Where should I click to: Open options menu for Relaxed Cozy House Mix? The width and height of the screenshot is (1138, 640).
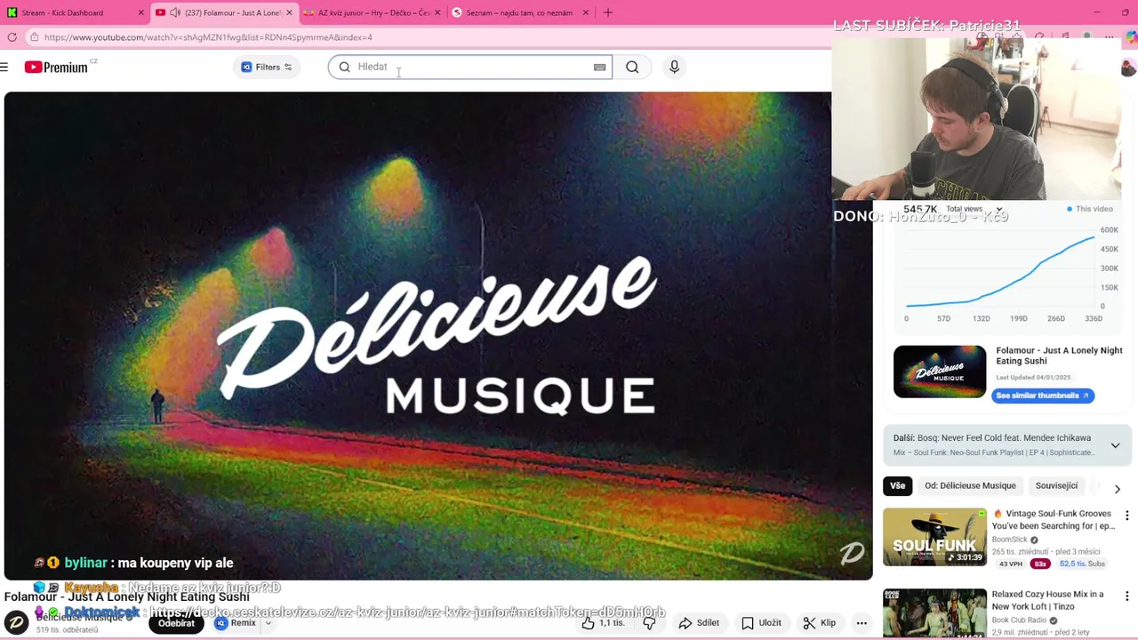pos(1126,596)
